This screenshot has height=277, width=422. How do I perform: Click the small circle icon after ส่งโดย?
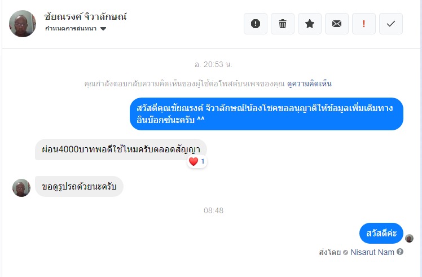346,253
